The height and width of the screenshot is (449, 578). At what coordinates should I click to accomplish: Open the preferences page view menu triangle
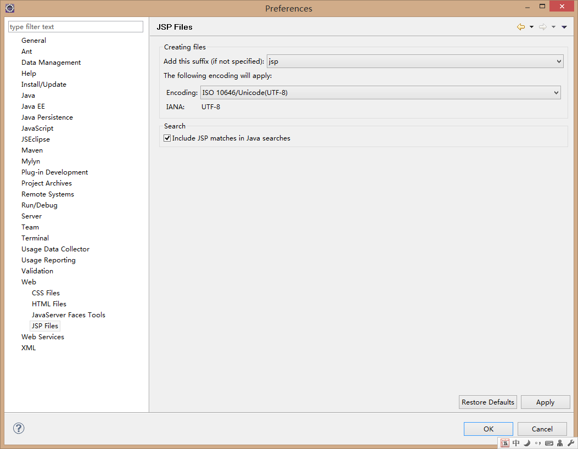[564, 27]
